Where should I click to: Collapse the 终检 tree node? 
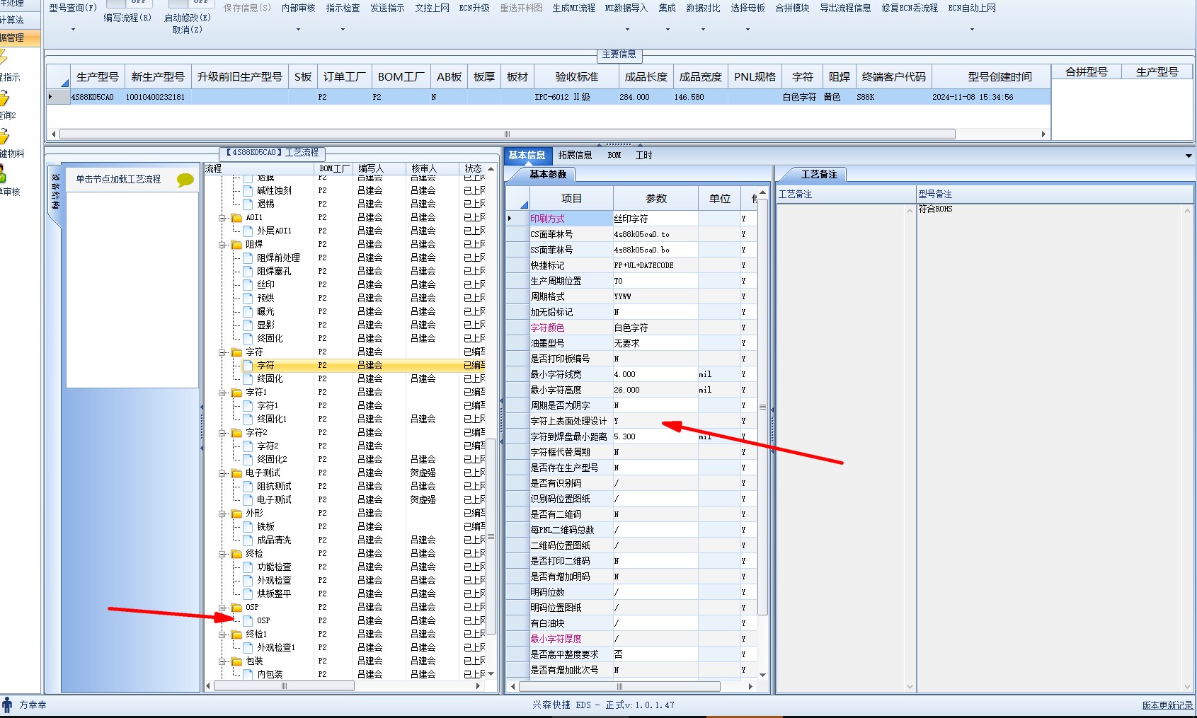point(222,554)
